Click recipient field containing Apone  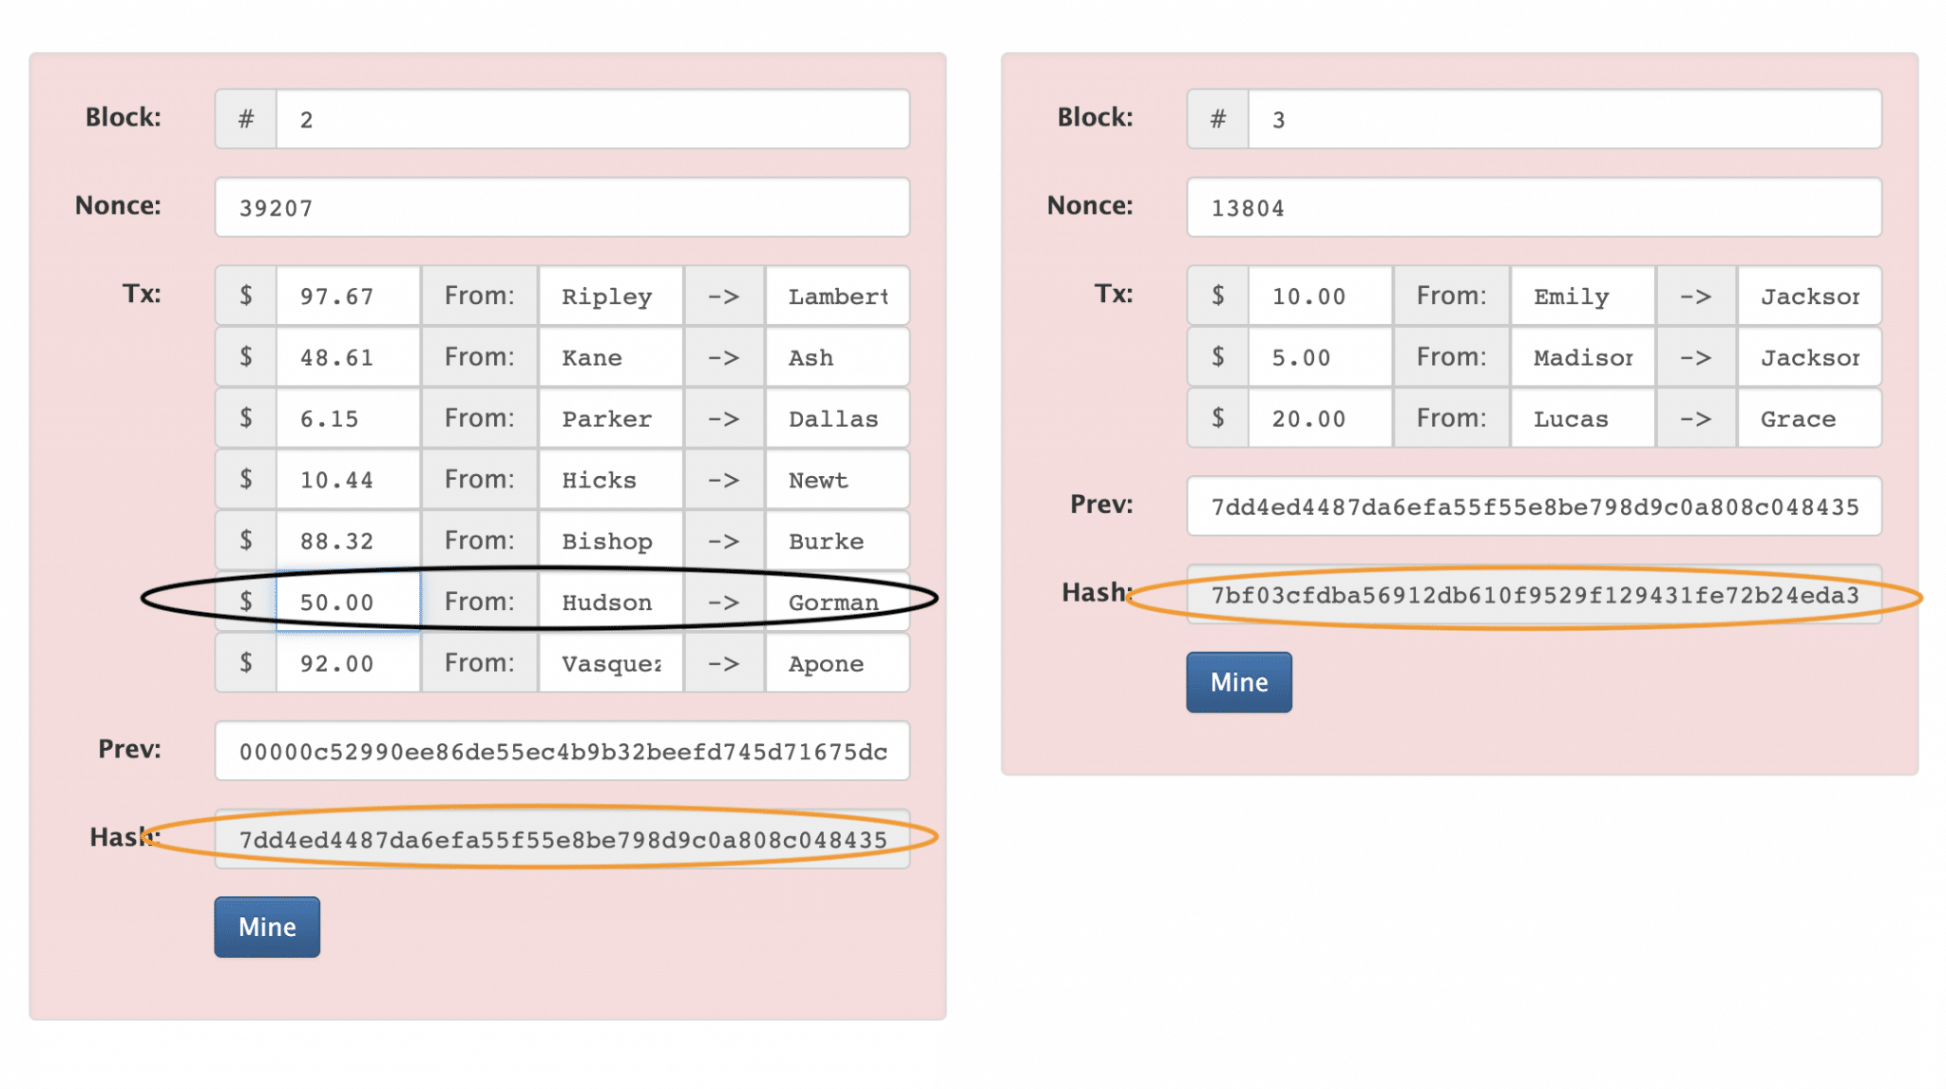point(837,663)
